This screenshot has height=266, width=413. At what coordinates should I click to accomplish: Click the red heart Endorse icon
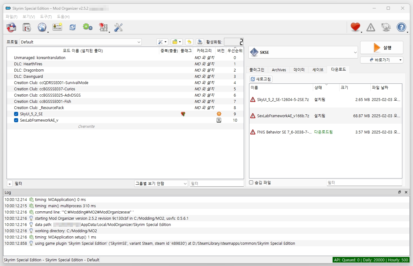click(355, 28)
